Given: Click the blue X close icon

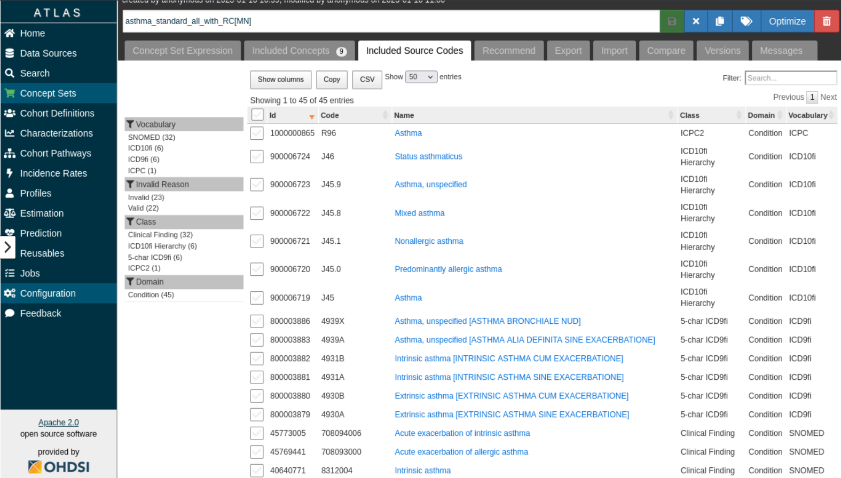Looking at the screenshot, I should point(696,21).
